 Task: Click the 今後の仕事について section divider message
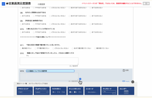tap(43, 37)
